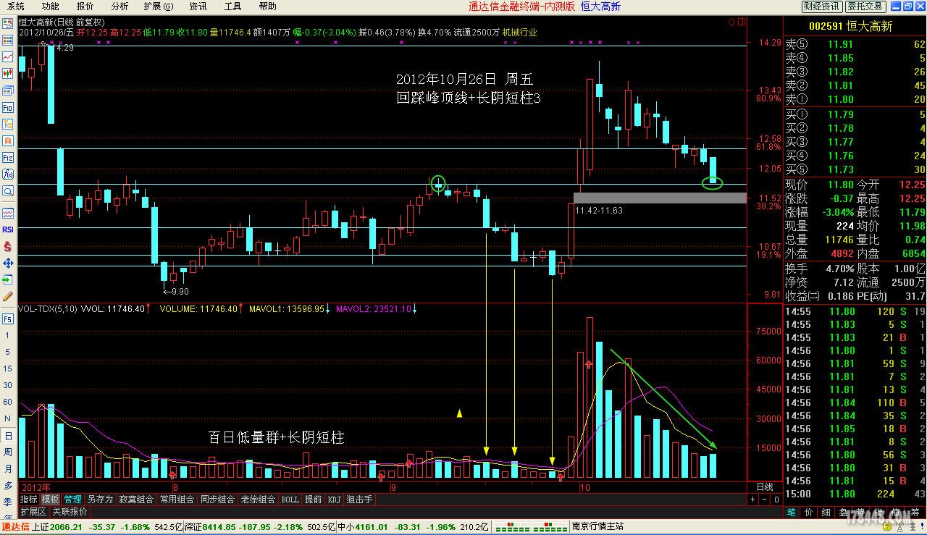Click the blue four-arrow move icon
Image resolution: width=927 pixels, height=535 pixels.
(x=8, y=263)
